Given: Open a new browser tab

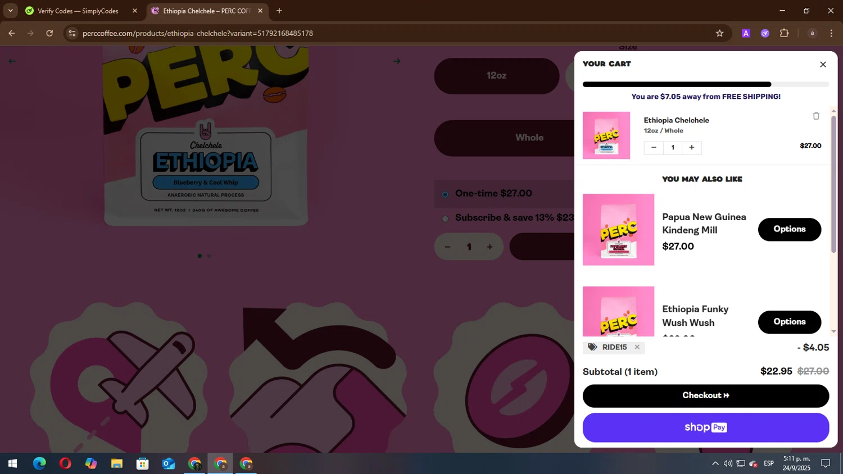Looking at the screenshot, I should 279,11.
